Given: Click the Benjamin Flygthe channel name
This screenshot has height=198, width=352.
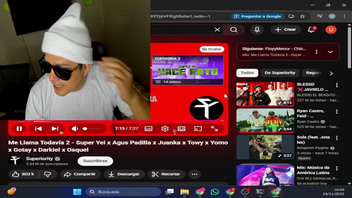Looking at the screenshot, I should tap(313, 148).
